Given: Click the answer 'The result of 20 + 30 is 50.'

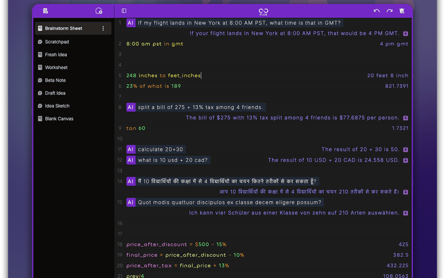Looking at the screenshot, I should click(x=360, y=149).
